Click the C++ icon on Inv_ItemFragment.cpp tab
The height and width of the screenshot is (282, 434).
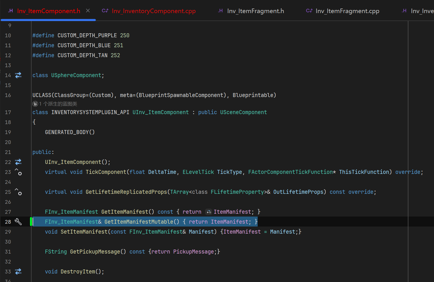click(x=309, y=11)
